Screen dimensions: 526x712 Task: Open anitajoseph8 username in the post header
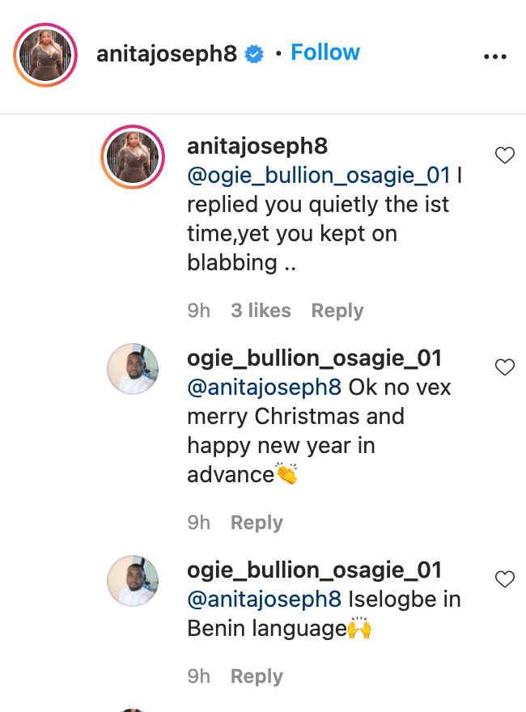click(167, 53)
